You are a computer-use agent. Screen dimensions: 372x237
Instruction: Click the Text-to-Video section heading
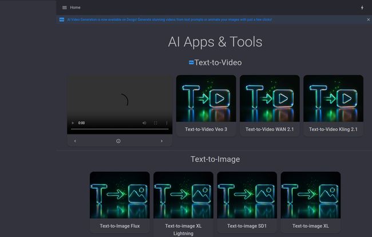[218, 62]
